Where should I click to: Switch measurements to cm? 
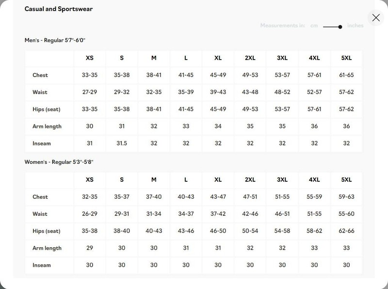[314, 26]
